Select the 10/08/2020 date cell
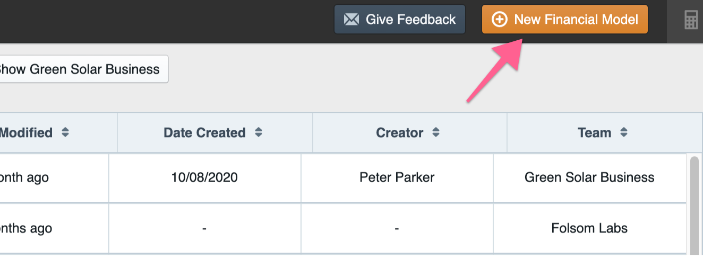703x259 pixels. point(204,177)
